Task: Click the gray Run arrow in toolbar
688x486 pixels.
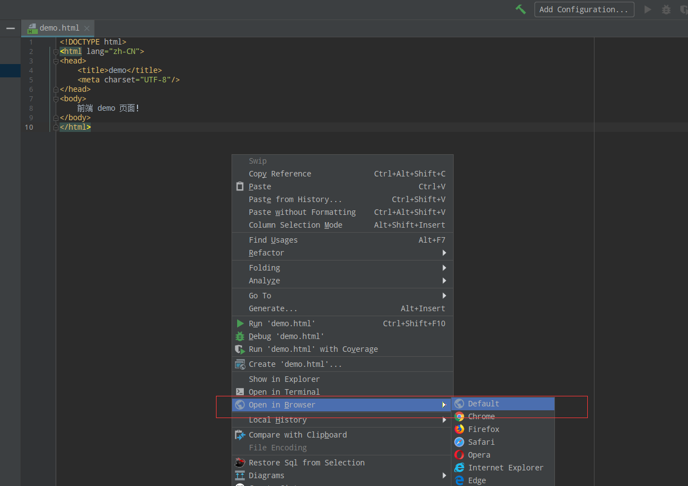Action: [647, 9]
